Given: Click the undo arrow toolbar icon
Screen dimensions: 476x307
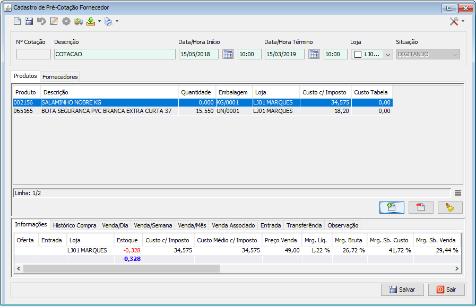Looking at the screenshot, I should 41,21.
